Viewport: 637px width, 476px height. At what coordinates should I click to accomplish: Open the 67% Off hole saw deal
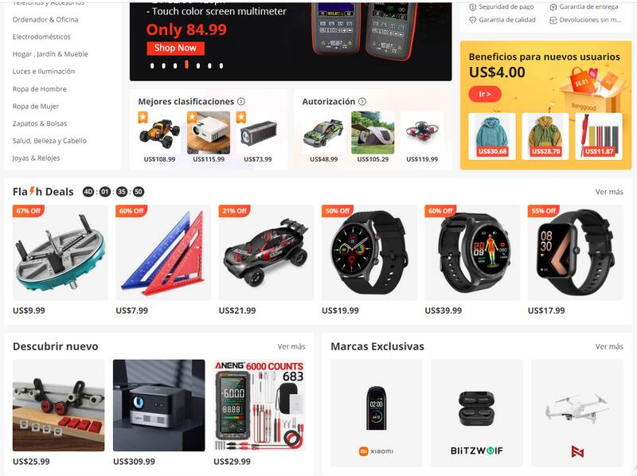click(61, 252)
